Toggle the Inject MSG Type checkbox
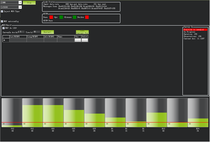 (x=2, y=11)
